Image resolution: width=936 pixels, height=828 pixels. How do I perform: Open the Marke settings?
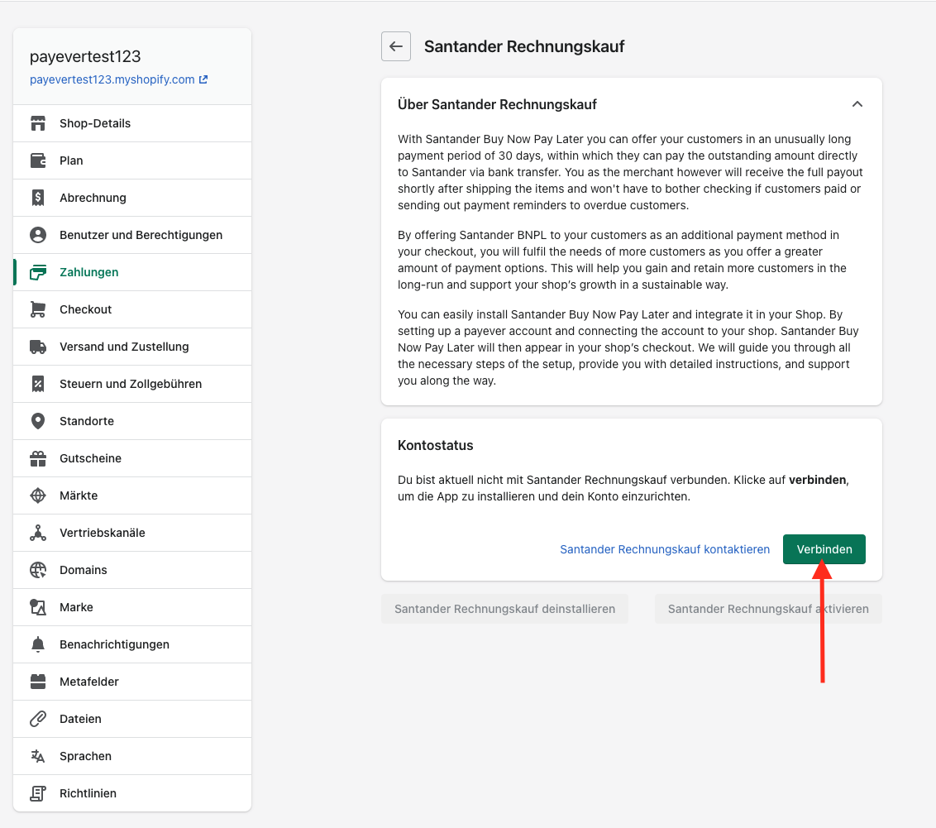[132, 607]
